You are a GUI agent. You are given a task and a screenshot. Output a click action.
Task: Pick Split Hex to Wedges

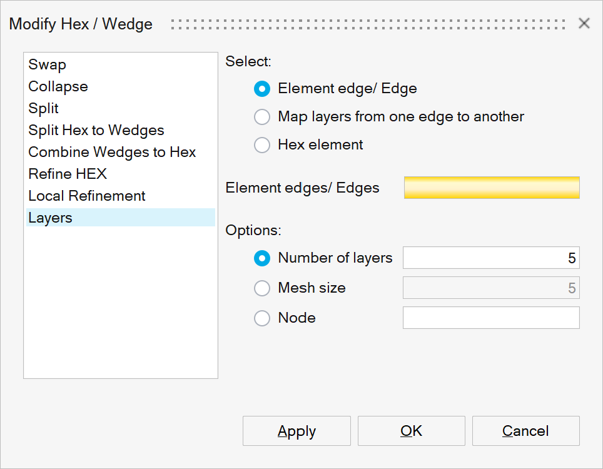(96, 130)
